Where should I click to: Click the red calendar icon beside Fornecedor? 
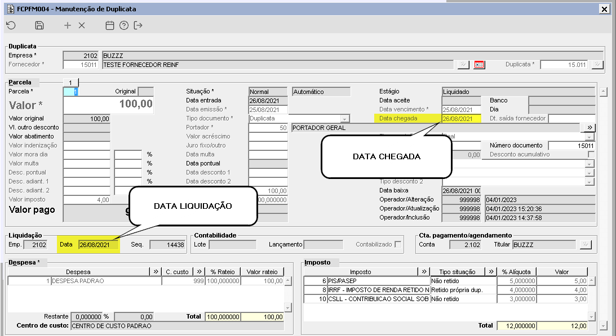click(479, 64)
